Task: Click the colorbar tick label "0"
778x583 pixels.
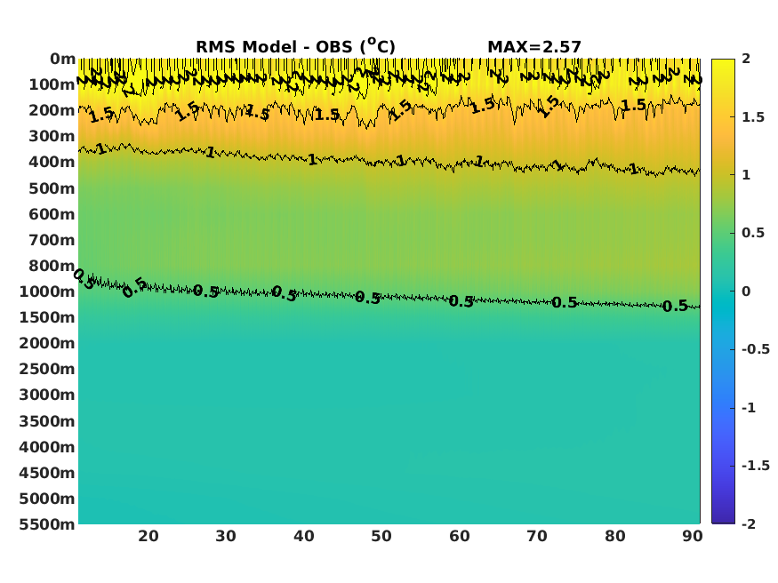Action: 746,291
